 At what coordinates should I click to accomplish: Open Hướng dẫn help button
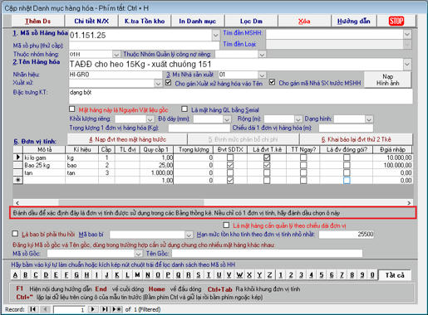(x=354, y=21)
